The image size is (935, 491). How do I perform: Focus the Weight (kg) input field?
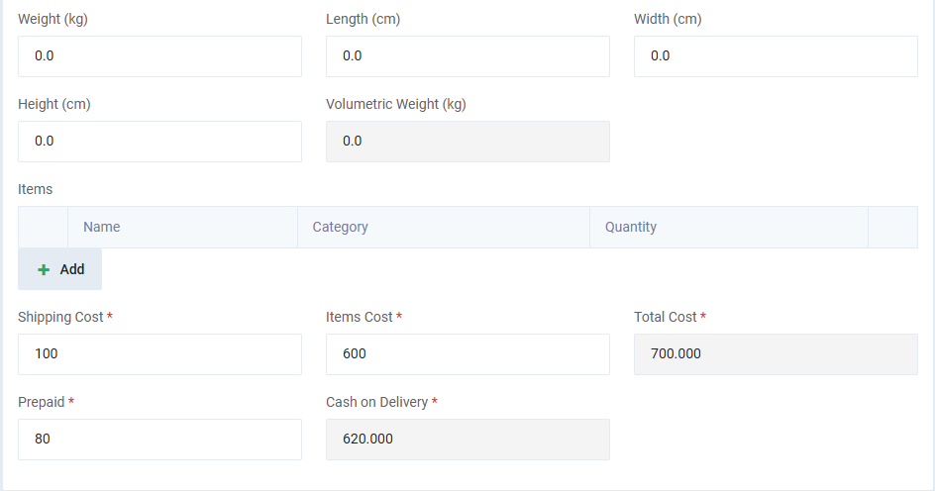tap(159, 56)
